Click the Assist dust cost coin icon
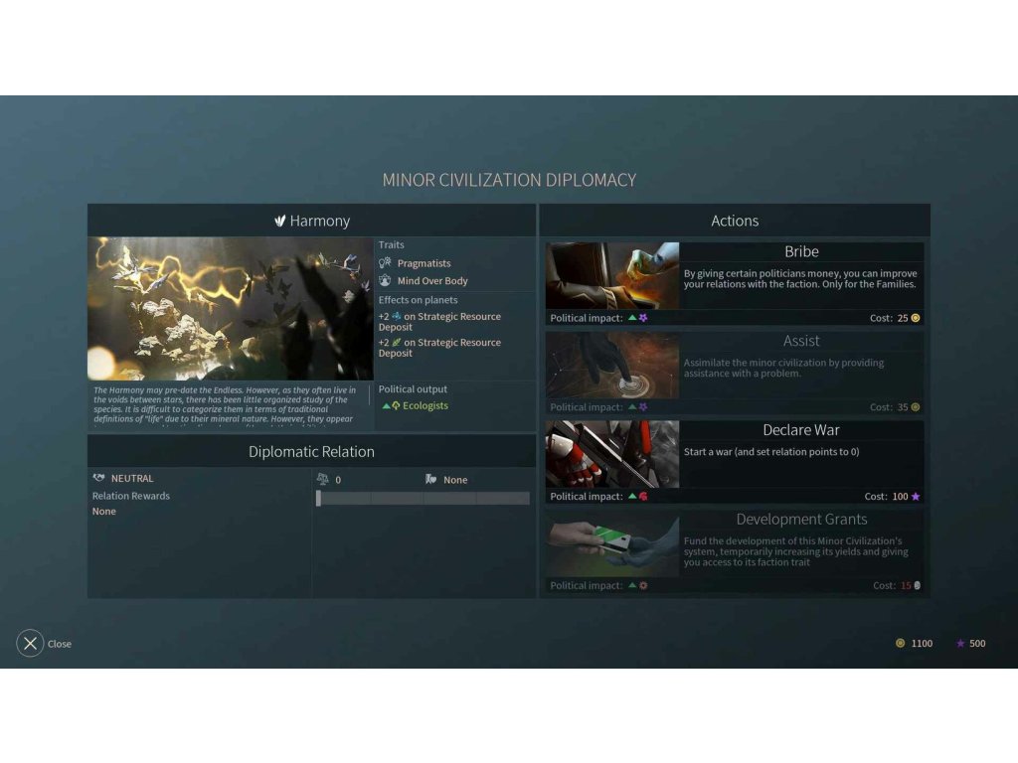Image resolution: width=1018 pixels, height=763 pixels. (x=916, y=406)
